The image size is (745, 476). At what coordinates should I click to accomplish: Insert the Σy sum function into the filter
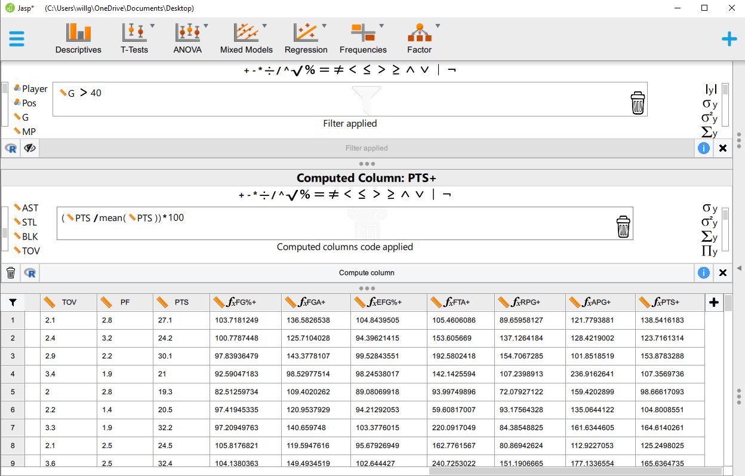pyautogui.click(x=712, y=132)
